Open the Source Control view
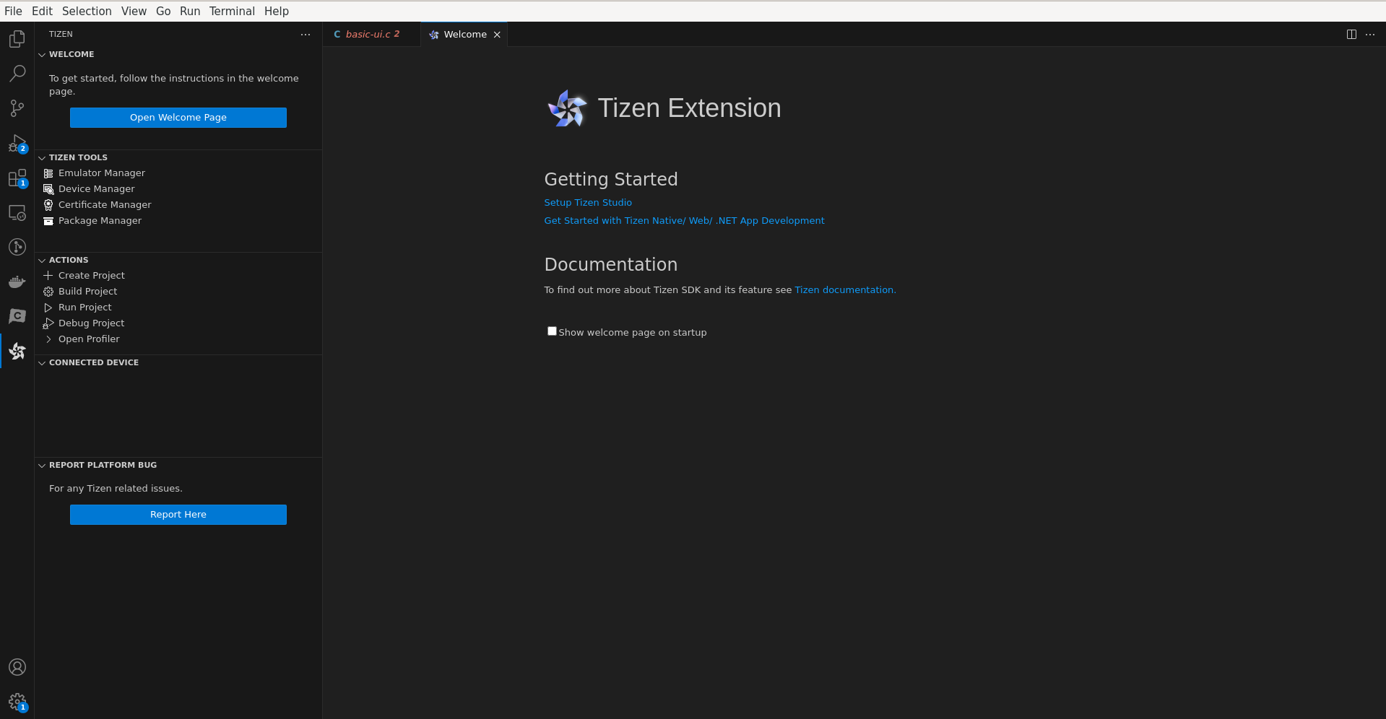The height and width of the screenshot is (719, 1386). click(x=17, y=108)
